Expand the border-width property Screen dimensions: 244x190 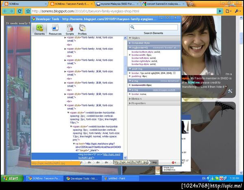click(130, 55)
